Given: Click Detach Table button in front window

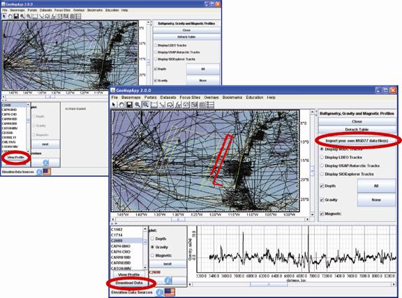Looking at the screenshot, I should 357,130.
